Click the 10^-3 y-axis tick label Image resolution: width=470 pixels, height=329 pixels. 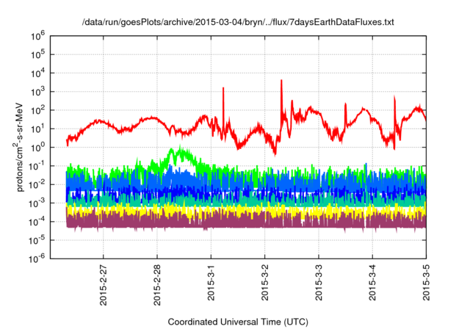coord(38,202)
